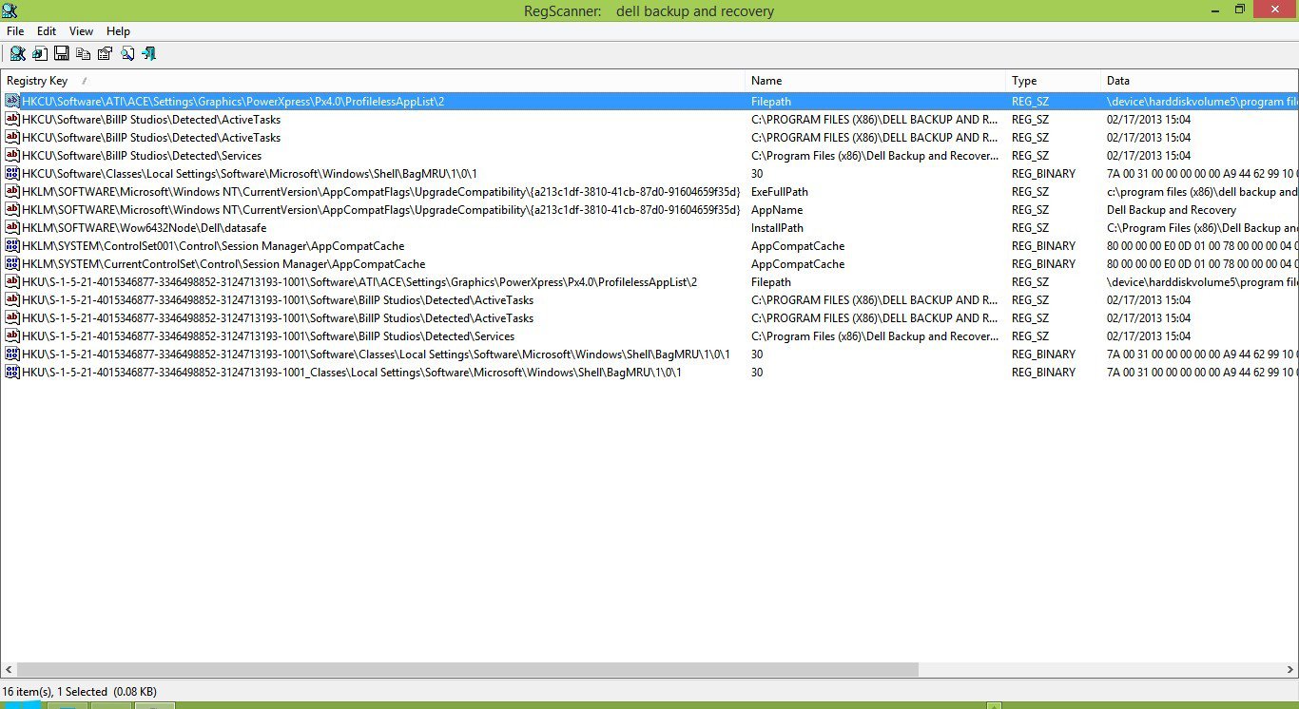This screenshot has width=1299, height=709.
Task: Open the Properties toolbar icon
Action: coord(105,53)
